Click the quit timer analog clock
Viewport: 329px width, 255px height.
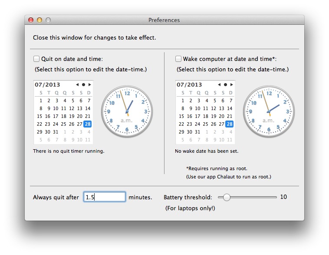coord(127,111)
